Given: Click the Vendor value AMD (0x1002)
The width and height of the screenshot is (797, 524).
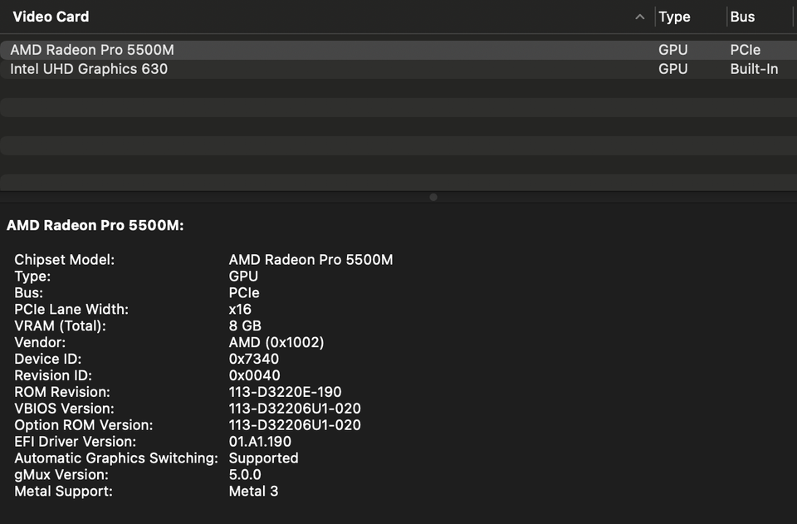Looking at the screenshot, I should (276, 342).
